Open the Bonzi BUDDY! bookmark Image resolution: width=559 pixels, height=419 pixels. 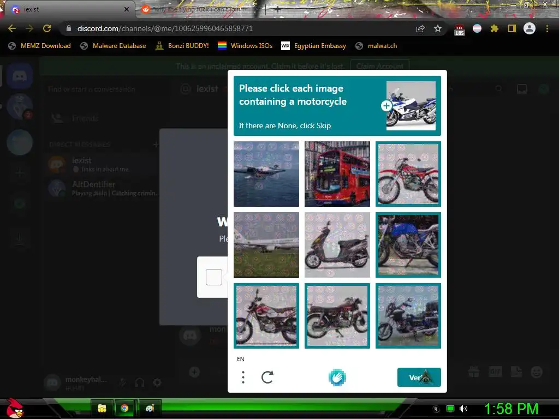point(182,46)
